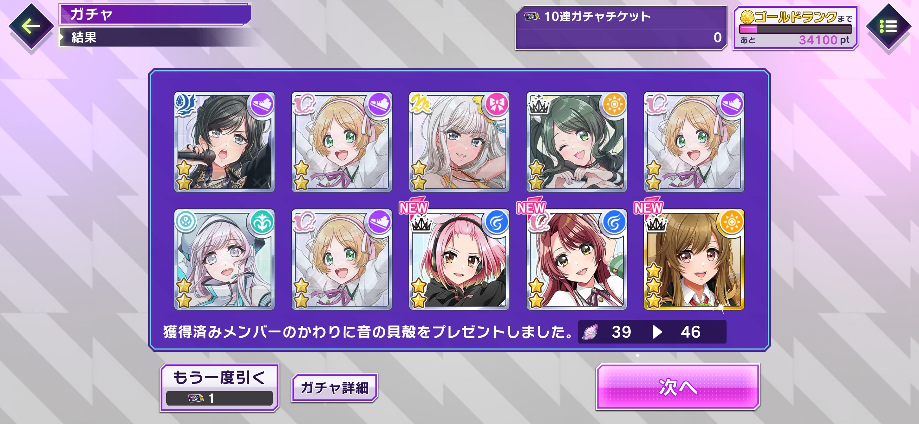Tap the gacha ticket icon on pull-again button
919x424 pixels.
pos(196,398)
